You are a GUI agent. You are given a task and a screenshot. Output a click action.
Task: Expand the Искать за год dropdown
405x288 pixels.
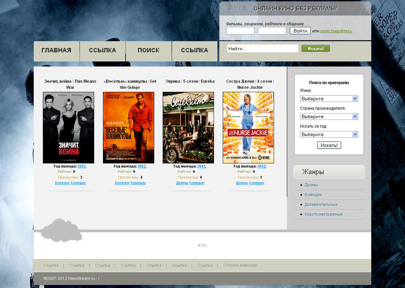329,134
